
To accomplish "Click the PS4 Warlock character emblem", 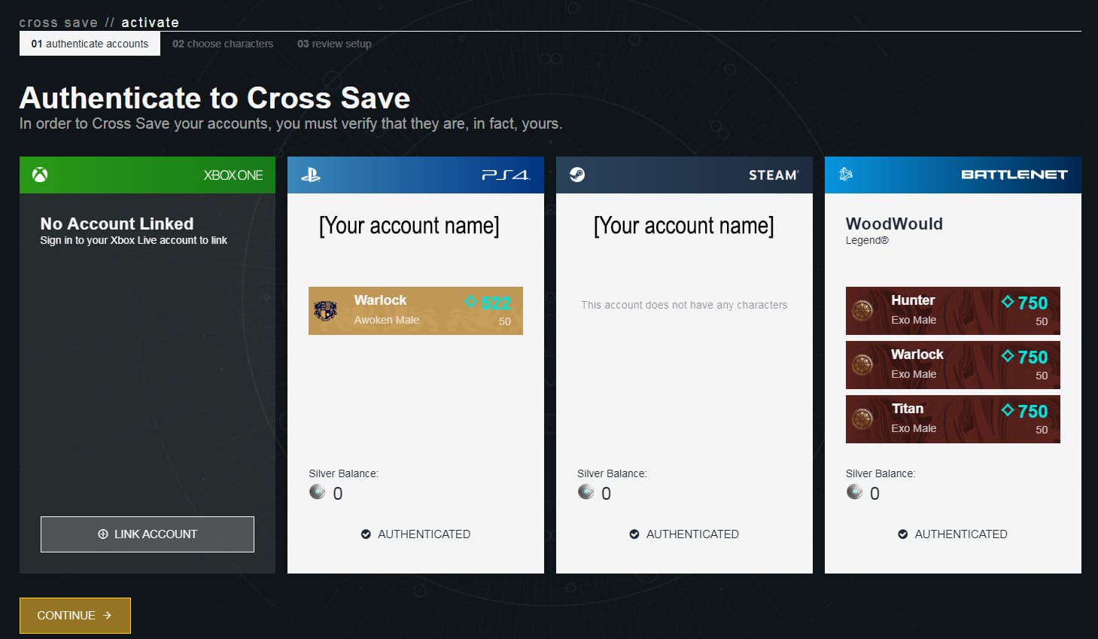I will (x=325, y=311).
